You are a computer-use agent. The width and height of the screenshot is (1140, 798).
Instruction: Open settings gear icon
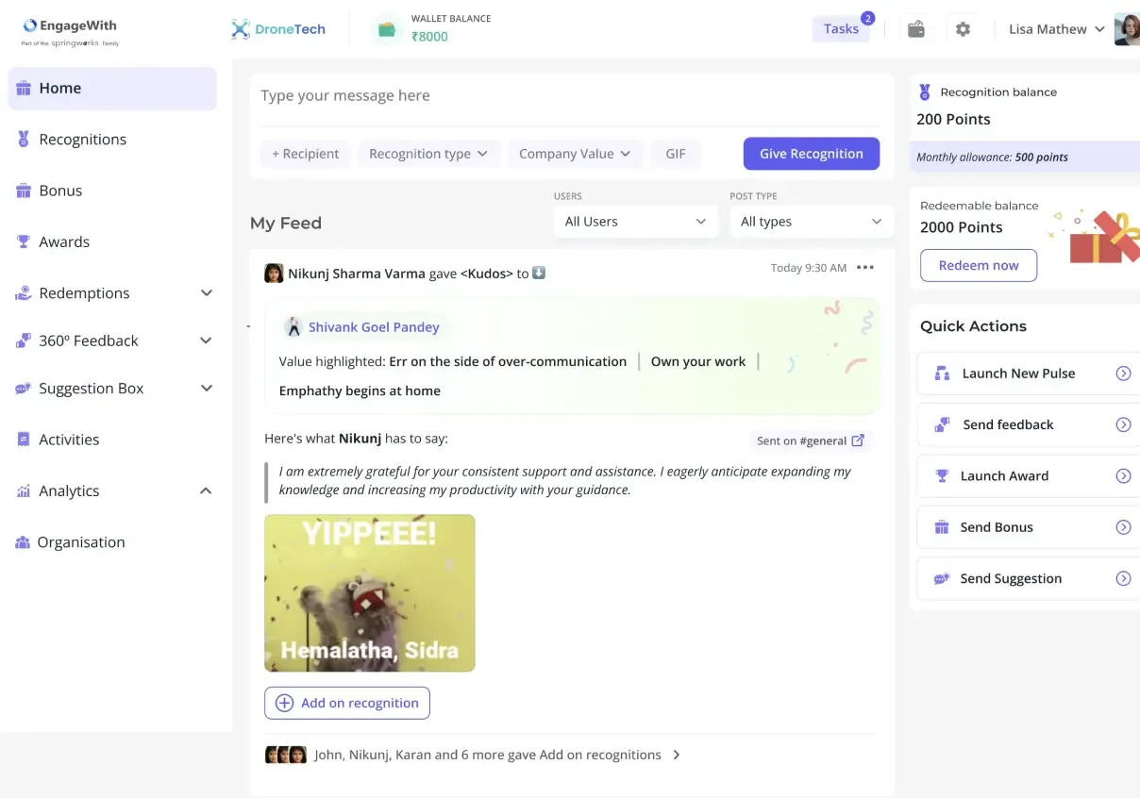[963, 29]
